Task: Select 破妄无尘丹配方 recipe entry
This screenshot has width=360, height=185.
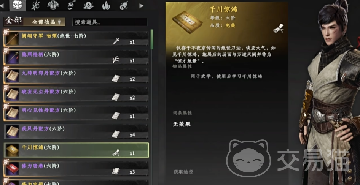Action: (76, 95)
